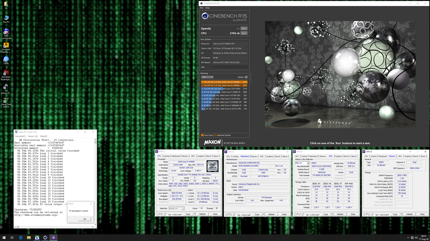
Task: Open the GS folder desktop icon
Action: [6, 5]
